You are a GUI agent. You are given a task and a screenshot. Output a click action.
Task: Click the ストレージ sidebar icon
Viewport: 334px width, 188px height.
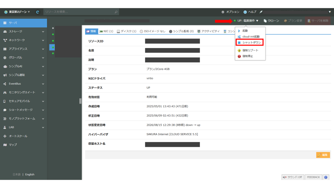click(5, 32)
